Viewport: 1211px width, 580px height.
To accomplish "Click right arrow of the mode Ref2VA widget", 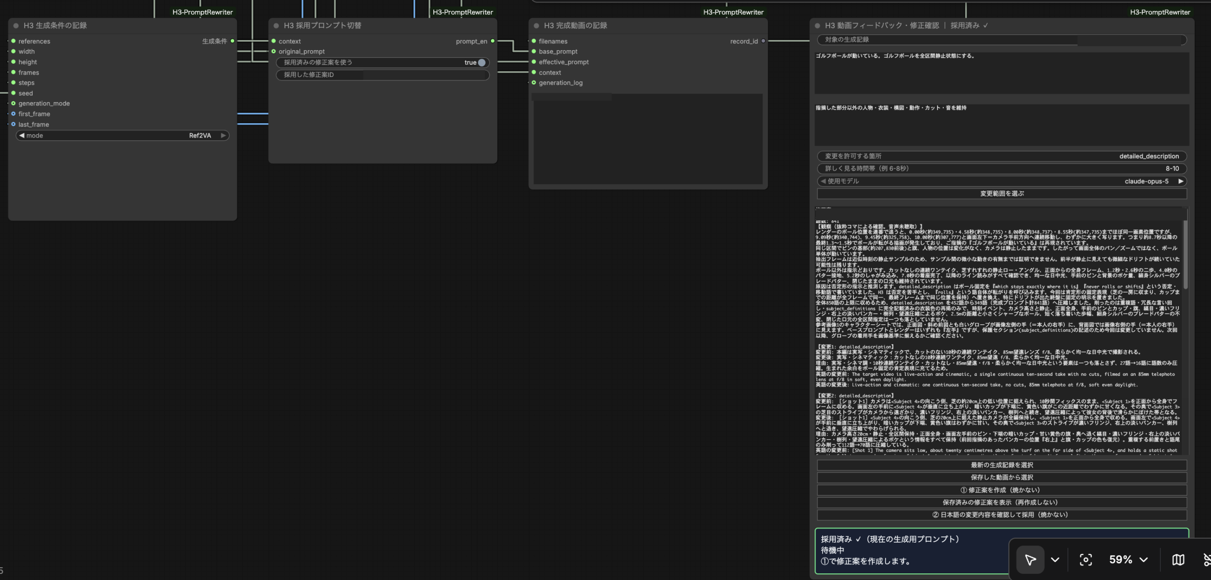I will [223, 136].
